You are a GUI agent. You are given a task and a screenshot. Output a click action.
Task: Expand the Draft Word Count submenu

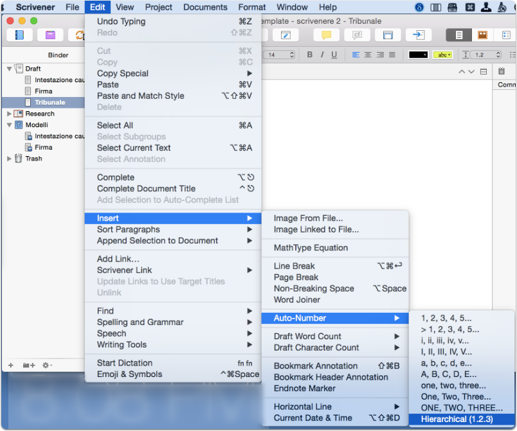point(335,336)
